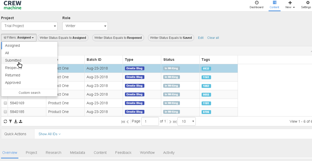
Task: Click Writer Status Equals to Assigned chip
Action: (x=63, y=38)
